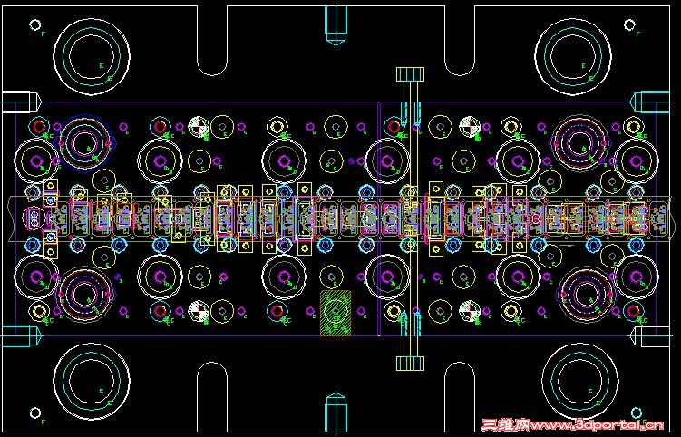Select the yellow ribbed cap above the vertical bar
The width and height of the screenshot is (681, 437).
(411, 73)
